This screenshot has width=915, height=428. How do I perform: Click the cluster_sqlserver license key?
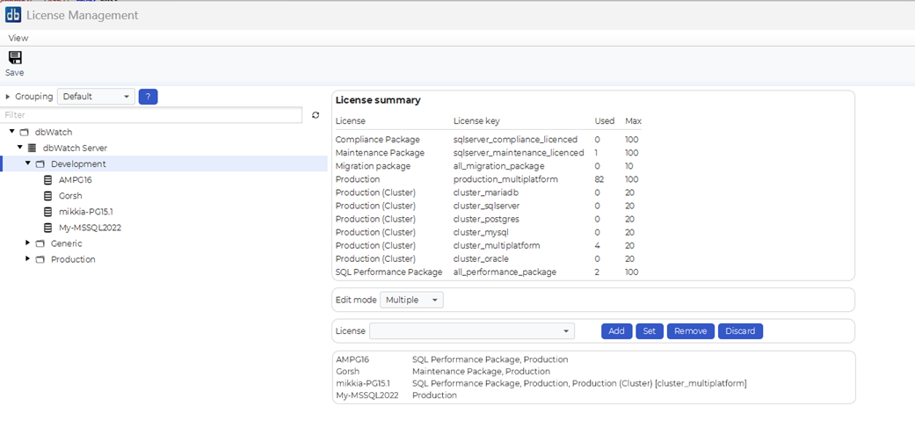click(x=486, y=206)
